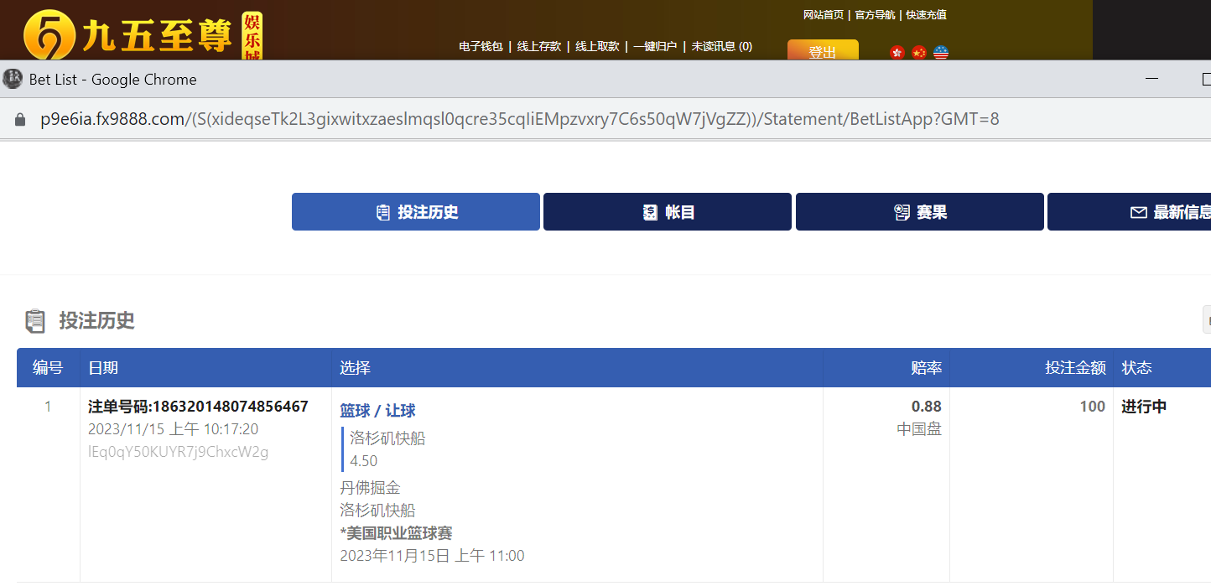The width and height of the screenshot is (1211, 586).
Task: Click the odds value 0.88
Action: (927, 407)
